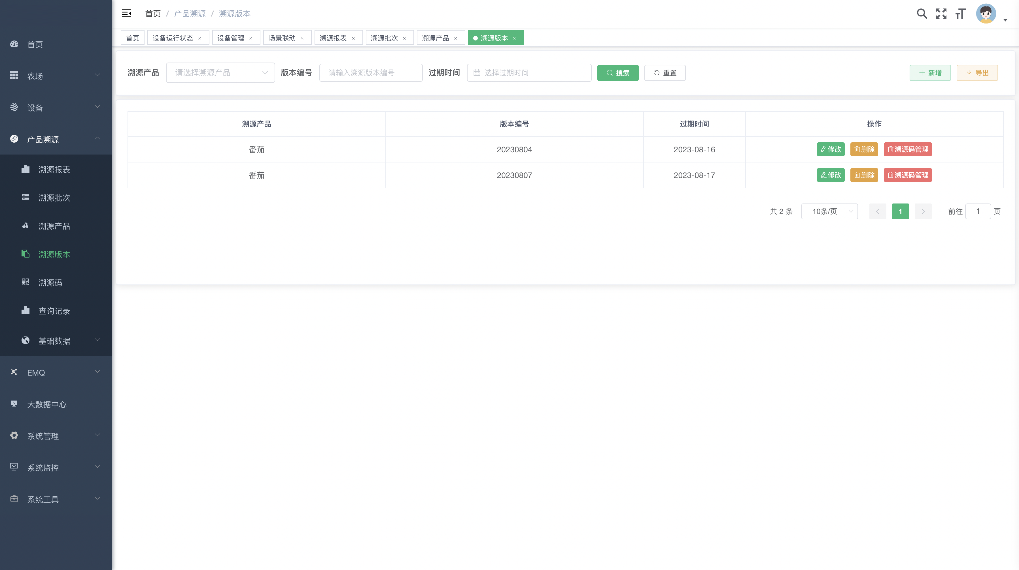Expand the 农场 sidebar menu

point(56,76)
